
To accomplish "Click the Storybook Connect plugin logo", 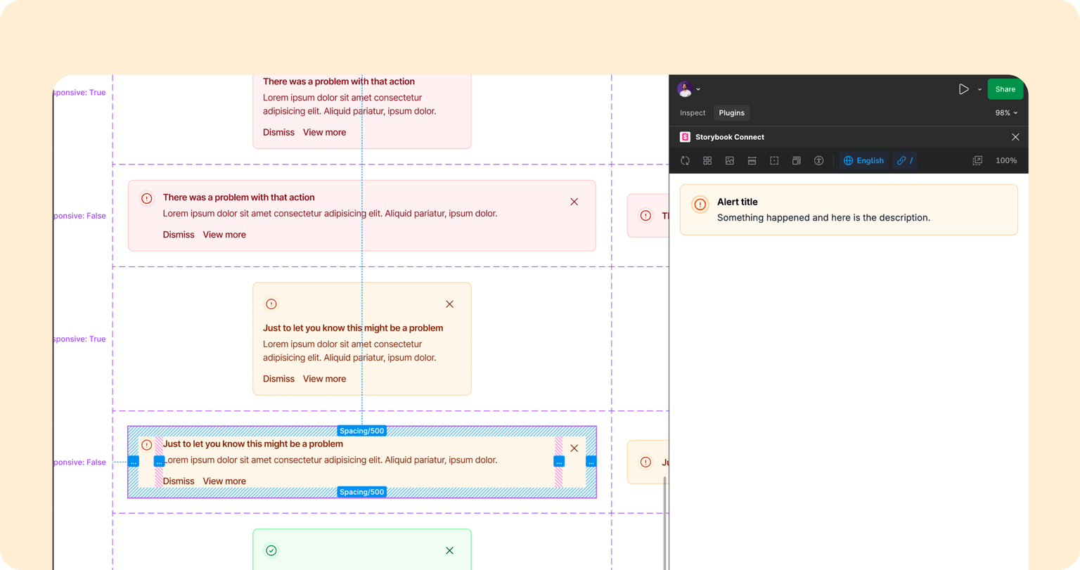I will point(685,137).
